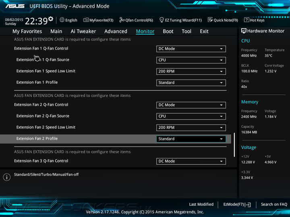Click the Hot Keys question mark icon

click(x=246, y=20)
